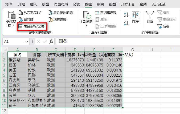Click cell 荷兰
The image size is (180, 114).
point(18,105)
